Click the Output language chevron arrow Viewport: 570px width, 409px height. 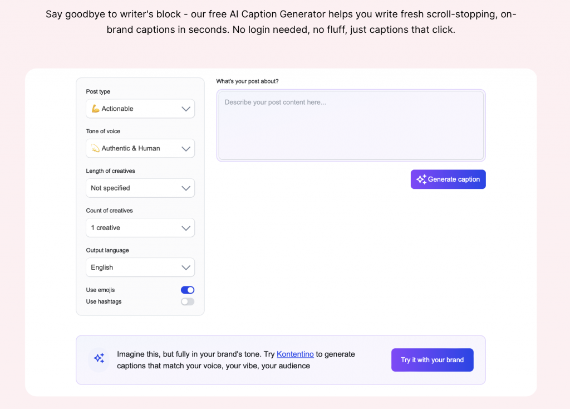click(186, 267)
